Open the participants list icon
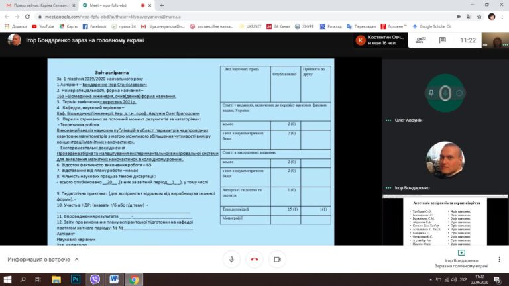Screen dimensions: 509x286 (421, 40)
